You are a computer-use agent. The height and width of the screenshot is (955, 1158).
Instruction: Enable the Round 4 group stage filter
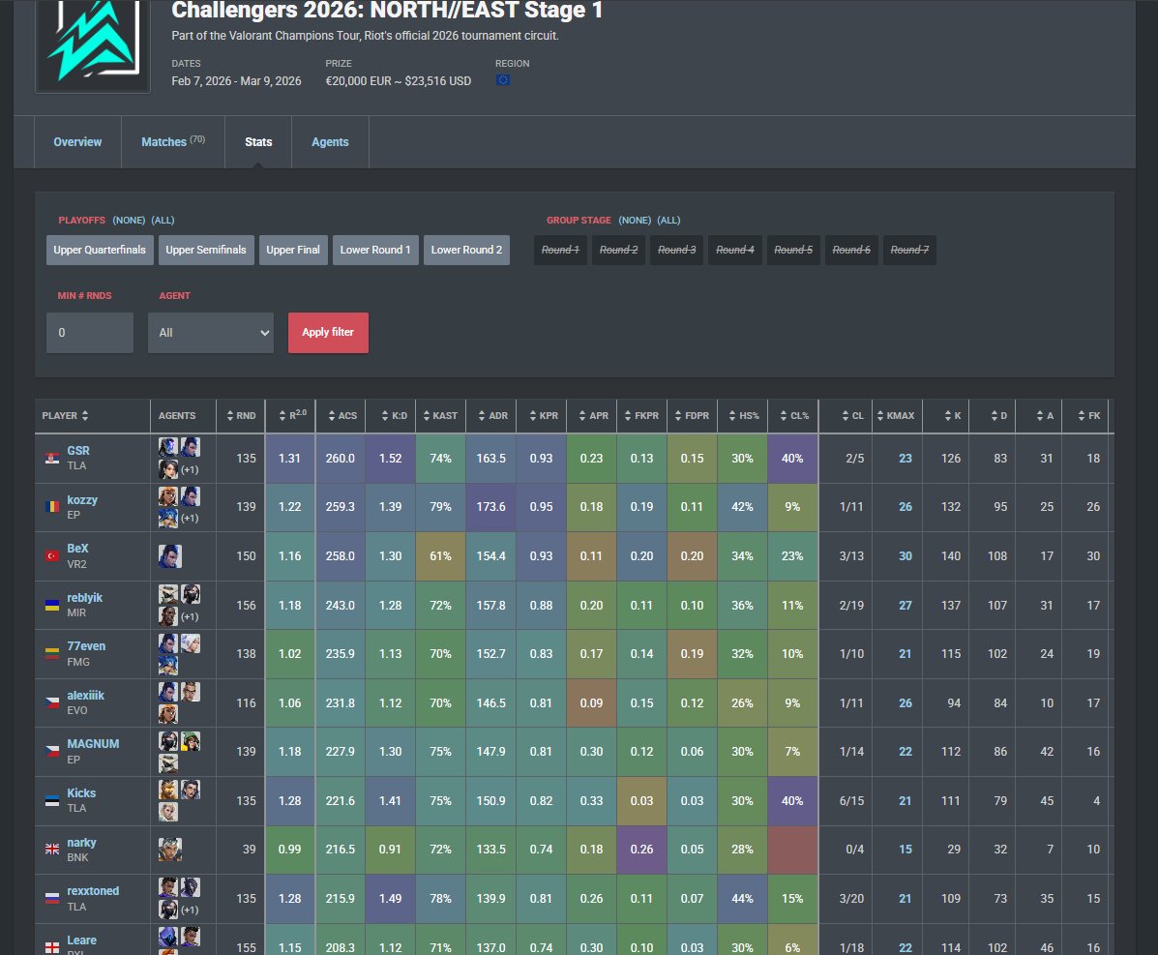tap(735, 250)
